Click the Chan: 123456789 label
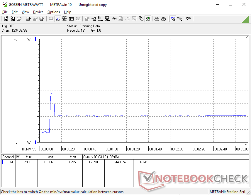 click(15, 30)
